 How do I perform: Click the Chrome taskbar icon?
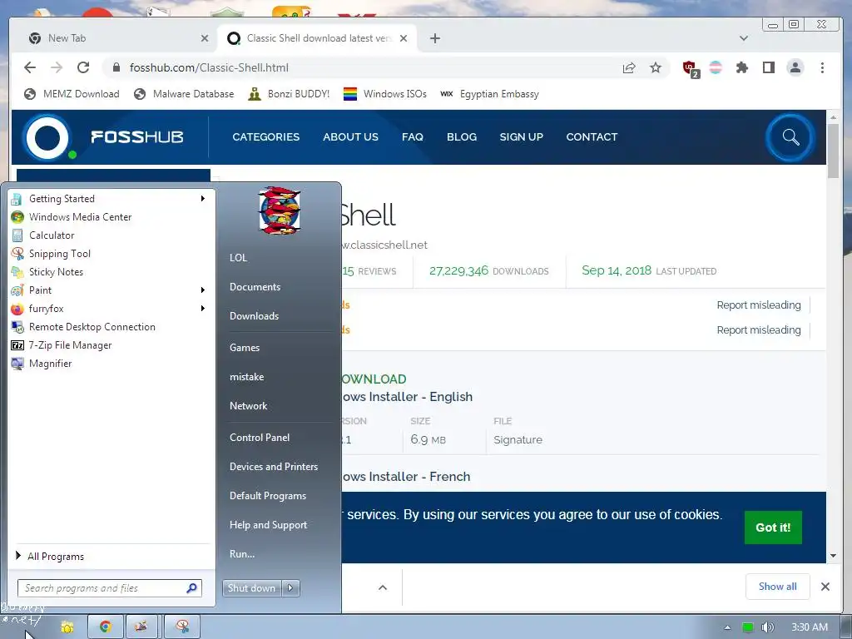pos(106,627)
